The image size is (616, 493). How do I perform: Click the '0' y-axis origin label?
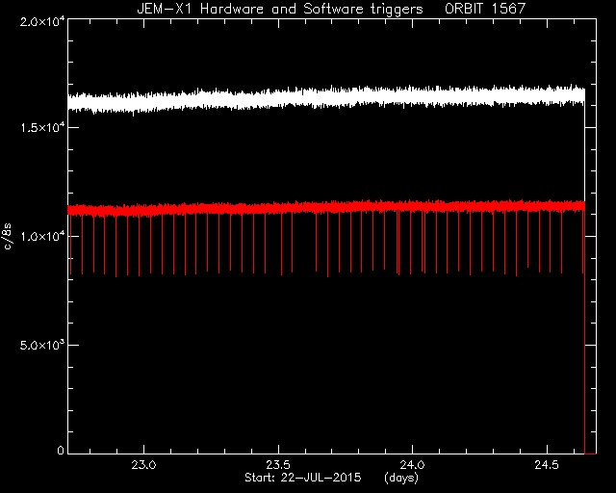tap(61, 450)
